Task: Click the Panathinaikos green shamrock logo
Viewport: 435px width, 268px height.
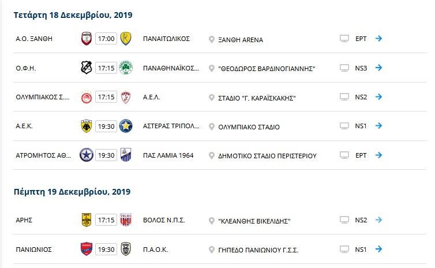Action: point(126,68)
